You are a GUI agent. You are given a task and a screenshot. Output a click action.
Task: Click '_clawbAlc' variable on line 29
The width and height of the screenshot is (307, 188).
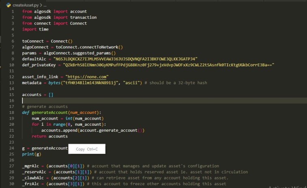(33, 178)
